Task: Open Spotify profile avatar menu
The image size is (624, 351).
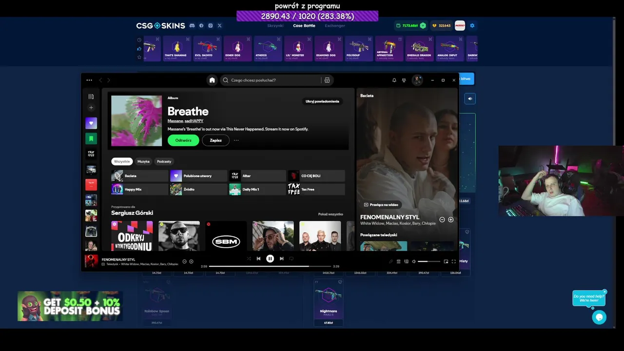Action: pos(417,80)
